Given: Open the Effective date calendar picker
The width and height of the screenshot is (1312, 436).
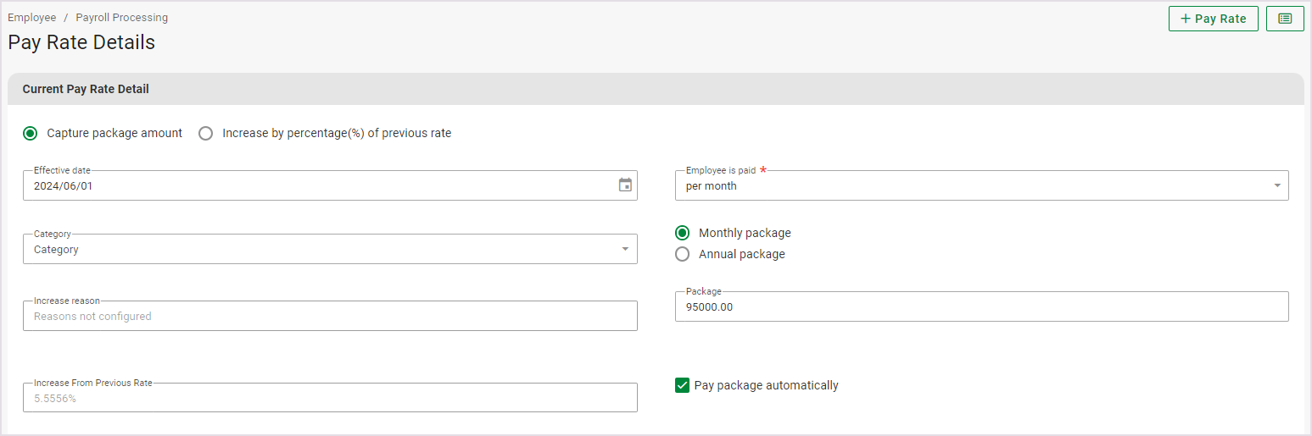Looking at the screenshot, I should tap(625, 185).
